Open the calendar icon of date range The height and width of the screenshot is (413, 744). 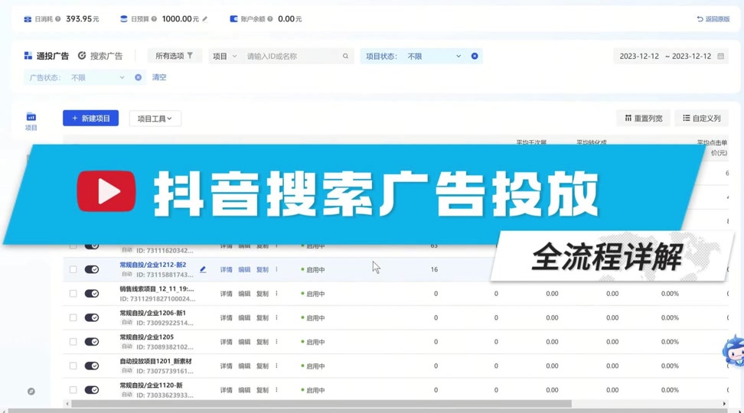[x=721, y=56]
